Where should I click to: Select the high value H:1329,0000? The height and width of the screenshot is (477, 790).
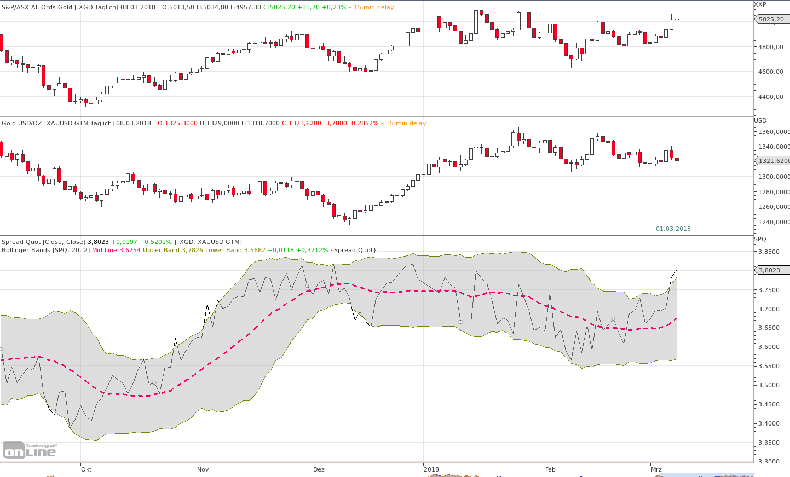click(x=220, y=123)
